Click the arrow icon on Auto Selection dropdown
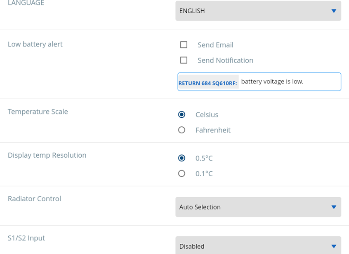Viewport: 349px width, 254px height. click(334, 207)
